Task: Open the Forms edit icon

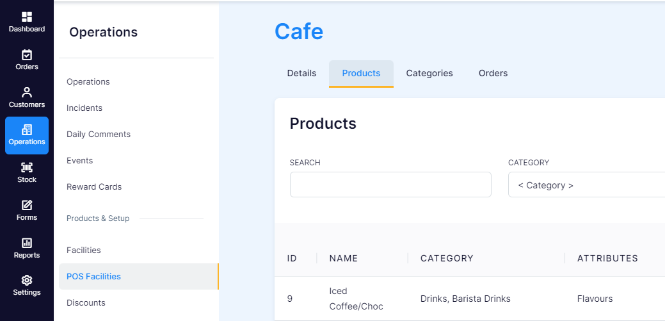Action: [x=27, y=206]
